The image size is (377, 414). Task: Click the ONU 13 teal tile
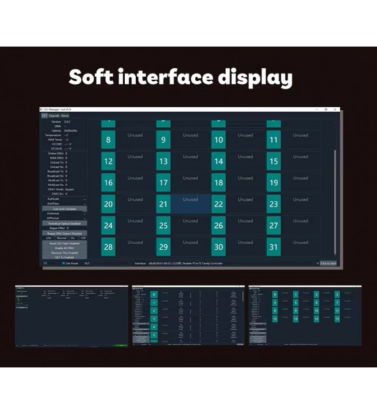point(163,161)
